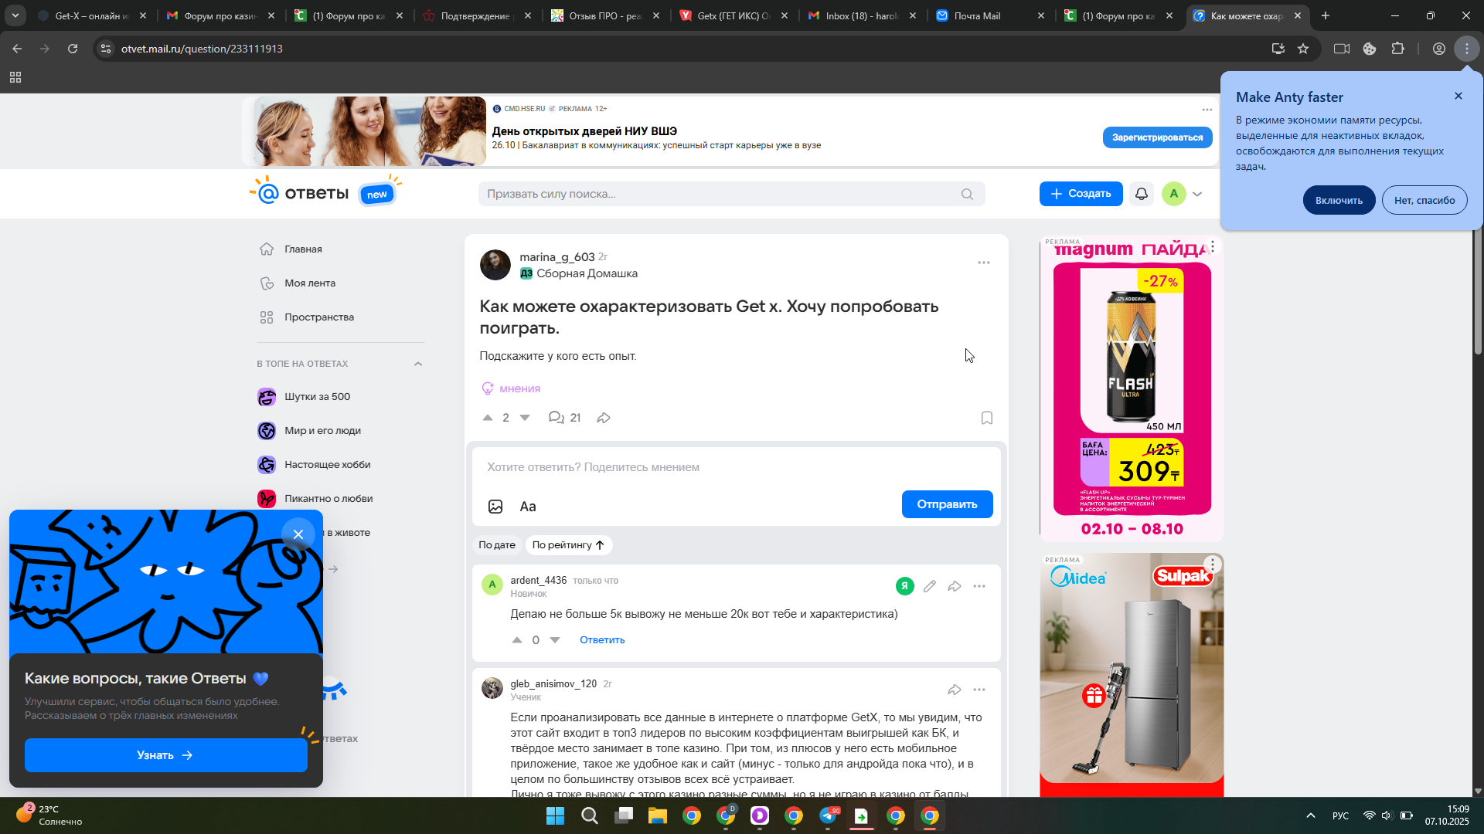1484x834 pixels.
Task: Expand the profile avatar dropdown chevron
Action: tap(1197, 194)
